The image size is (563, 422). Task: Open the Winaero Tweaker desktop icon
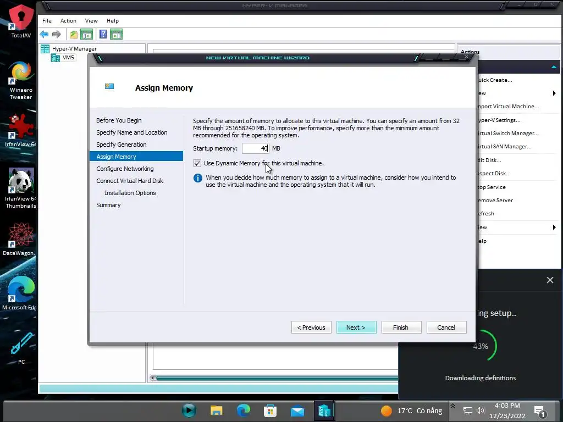(21, 80)
